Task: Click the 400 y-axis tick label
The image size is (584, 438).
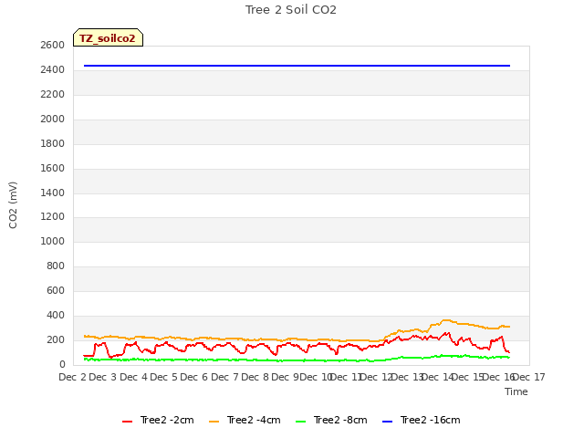Action: coord(56,315)
